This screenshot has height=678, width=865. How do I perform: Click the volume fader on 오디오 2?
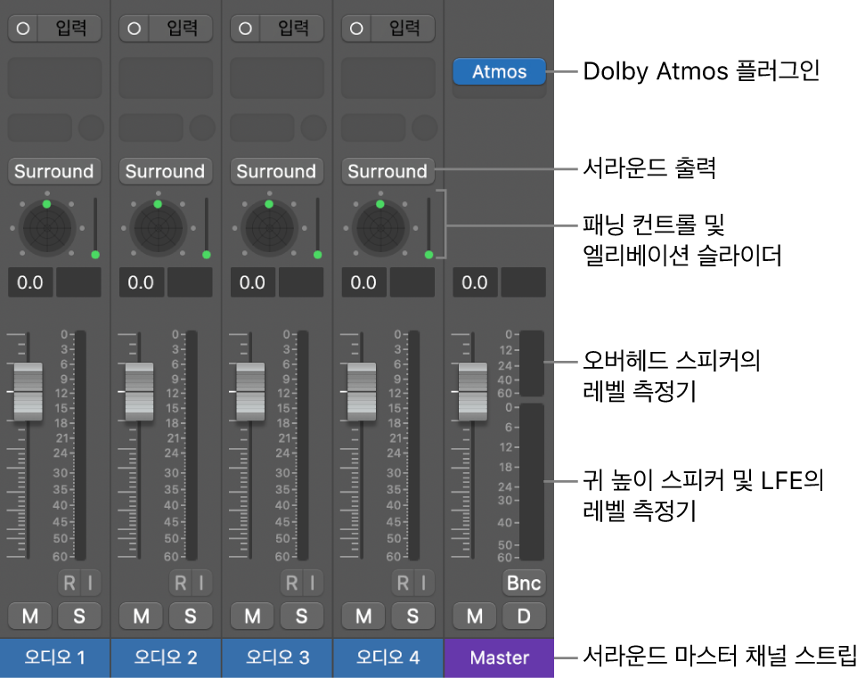point(140,392)
